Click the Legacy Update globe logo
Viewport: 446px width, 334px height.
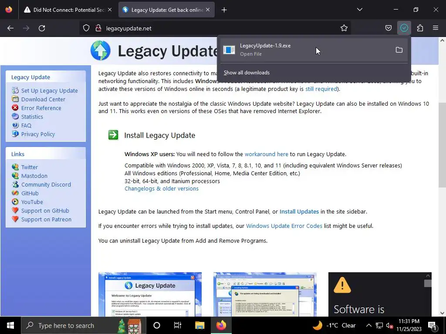point(101,50)
